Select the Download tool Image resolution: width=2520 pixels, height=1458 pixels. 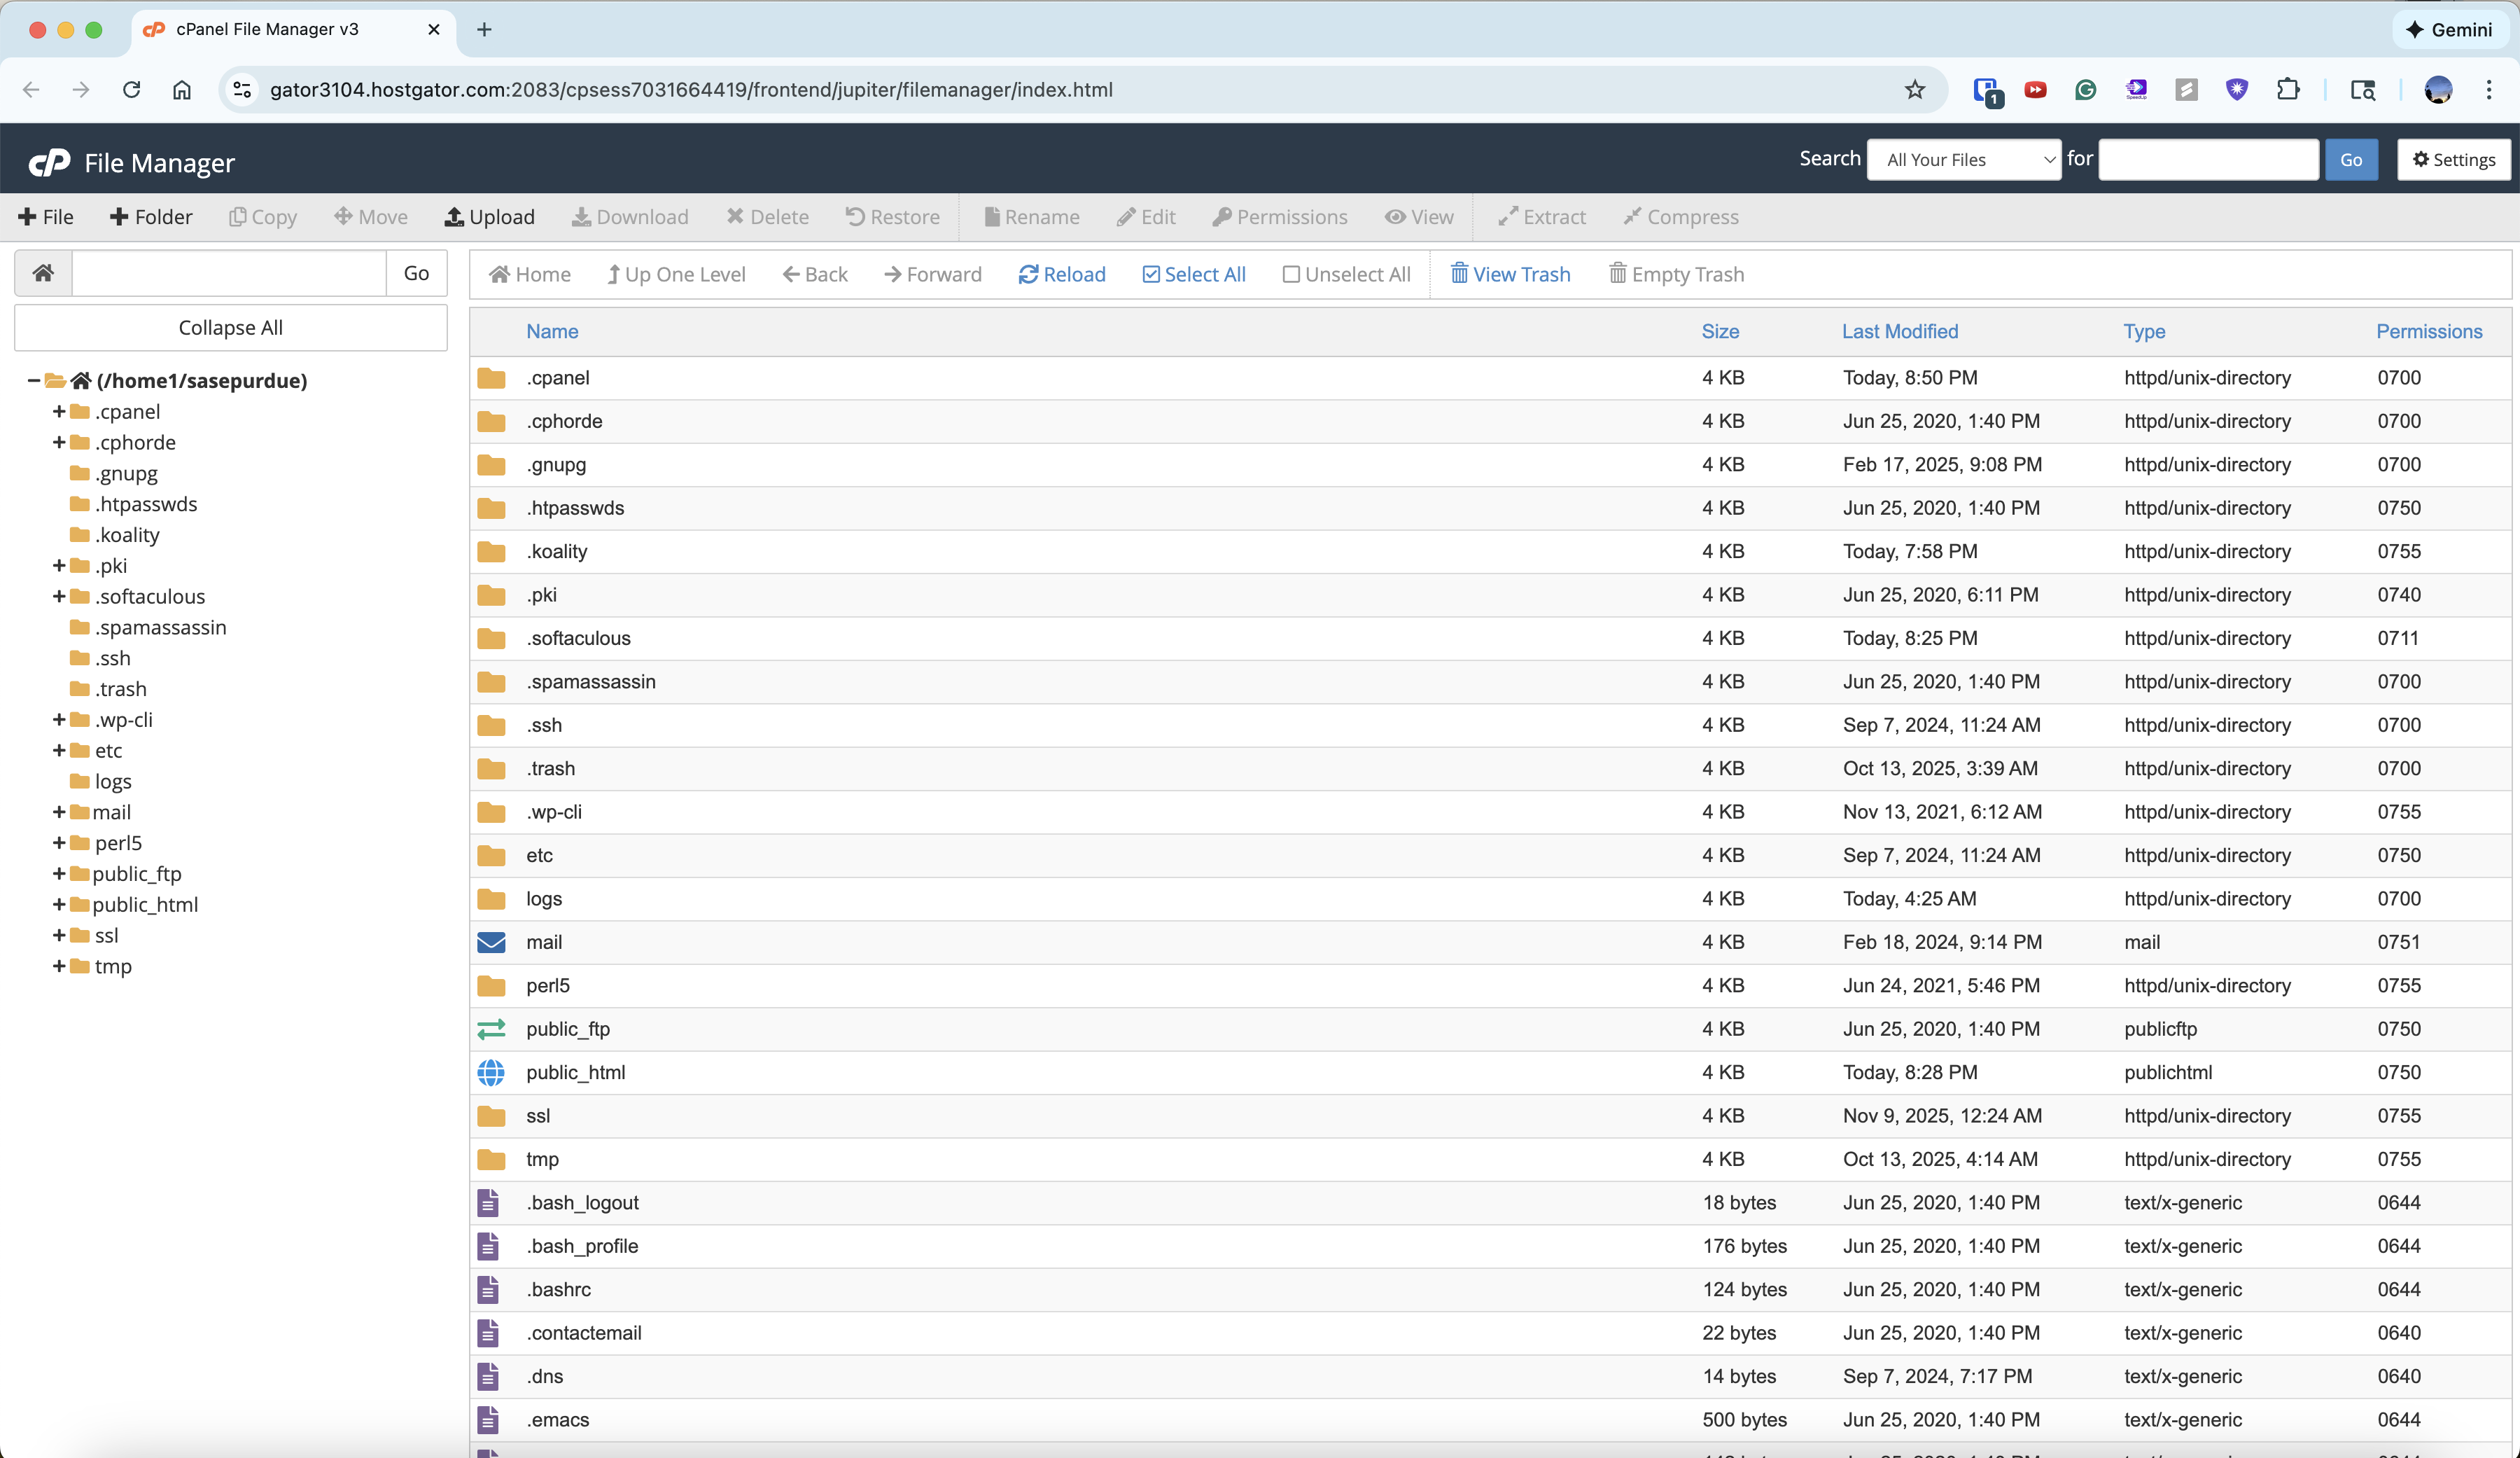click(x=630, y=216)
